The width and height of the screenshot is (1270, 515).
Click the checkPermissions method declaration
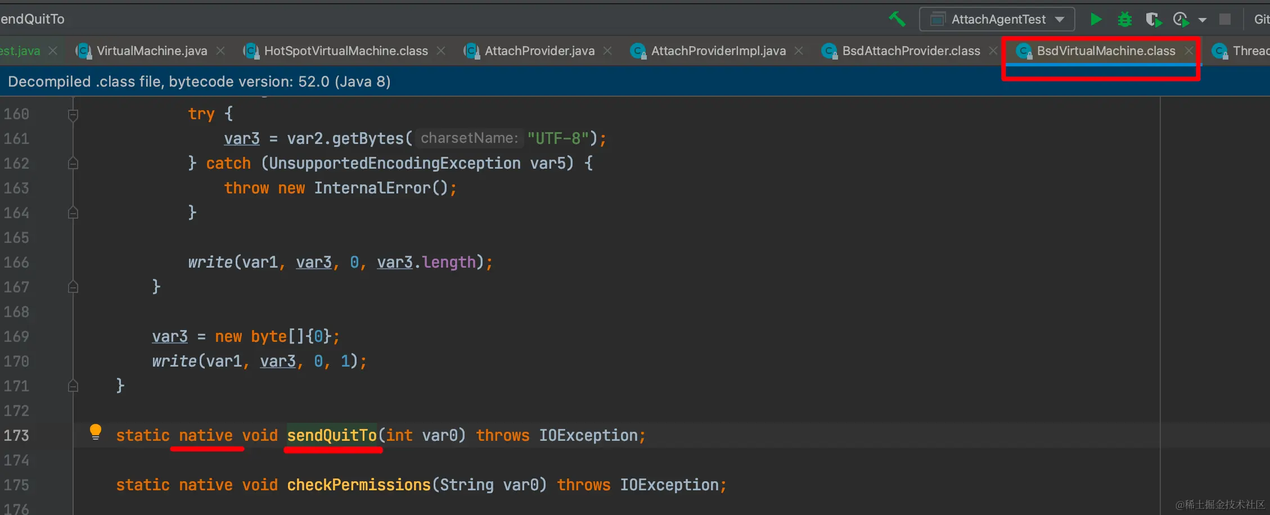(x=358, y=485)
